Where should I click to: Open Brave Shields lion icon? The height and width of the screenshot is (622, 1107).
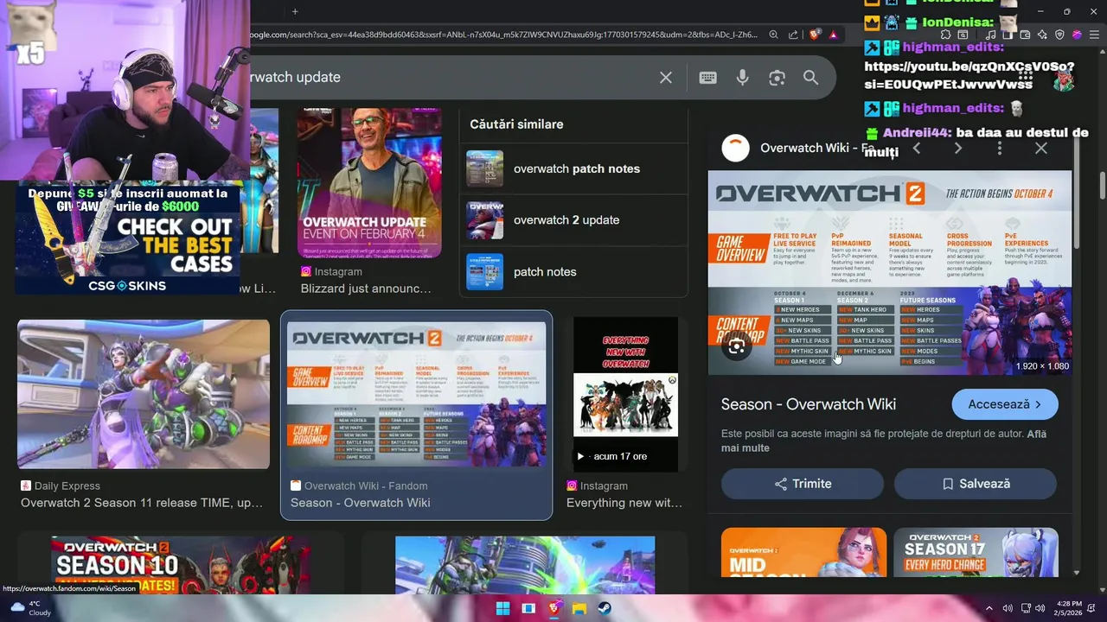pos(815,35)
